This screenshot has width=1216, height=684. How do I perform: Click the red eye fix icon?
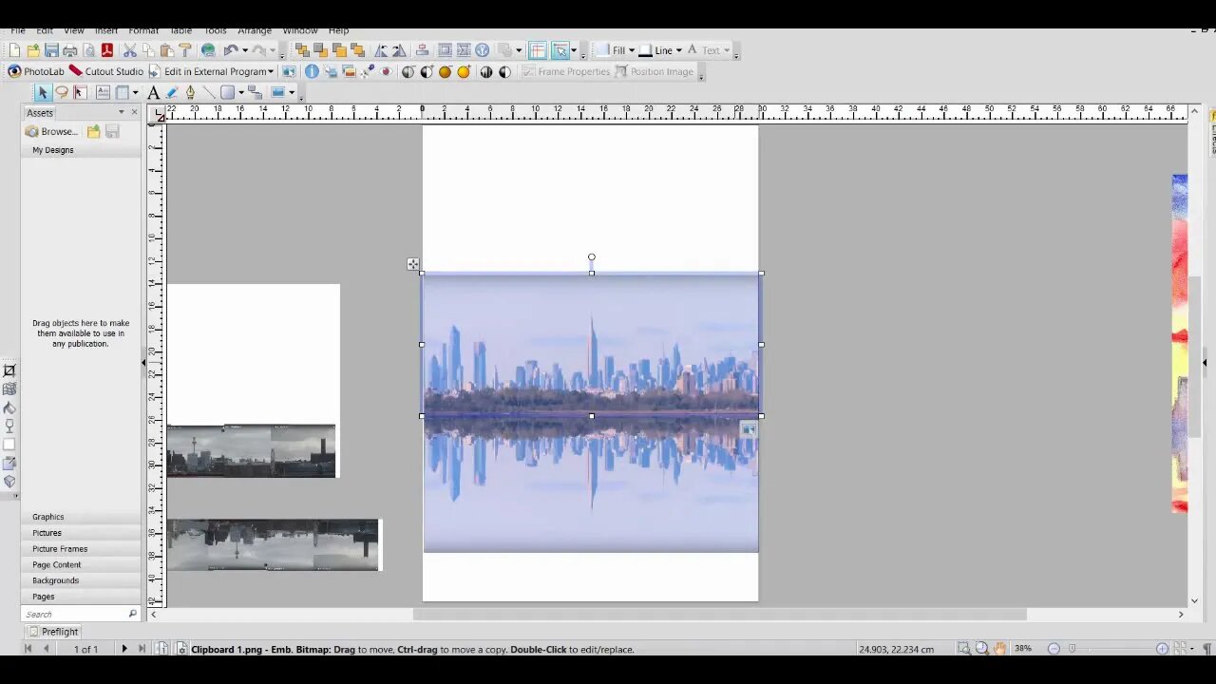pyautogui.click(x=386, y=71)
